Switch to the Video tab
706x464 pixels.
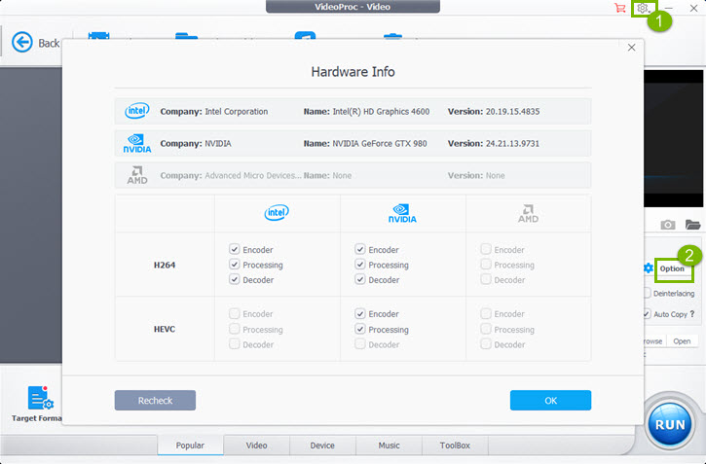click(256, 446)
